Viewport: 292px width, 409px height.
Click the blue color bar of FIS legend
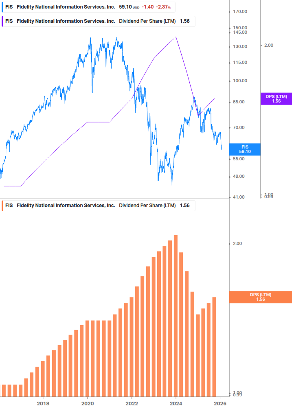2,7
